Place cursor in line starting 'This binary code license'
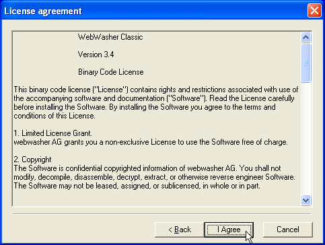 156,90
